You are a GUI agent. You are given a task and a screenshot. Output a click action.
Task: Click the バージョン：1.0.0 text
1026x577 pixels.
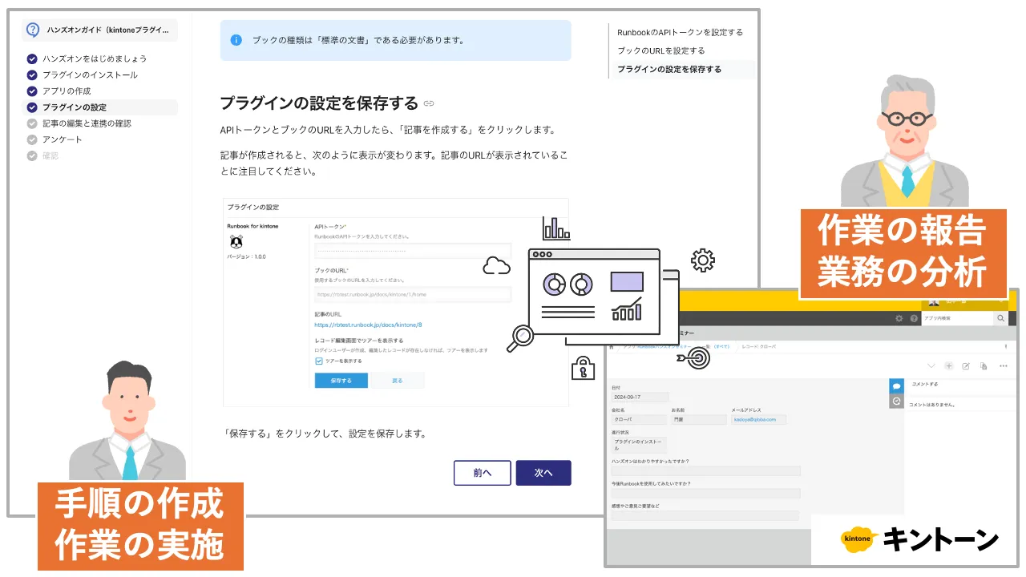(247, 256)
